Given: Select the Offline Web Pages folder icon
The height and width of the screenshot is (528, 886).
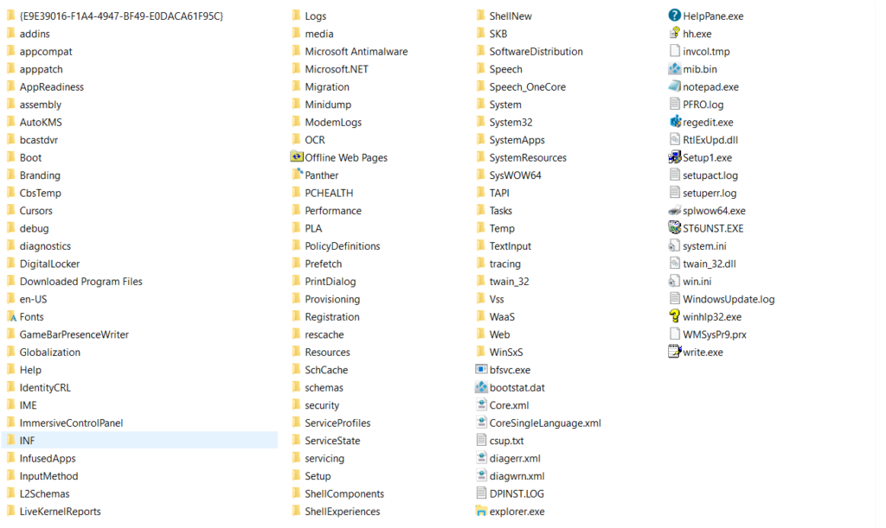Looking at the screenshot, I should coord(297,156).
